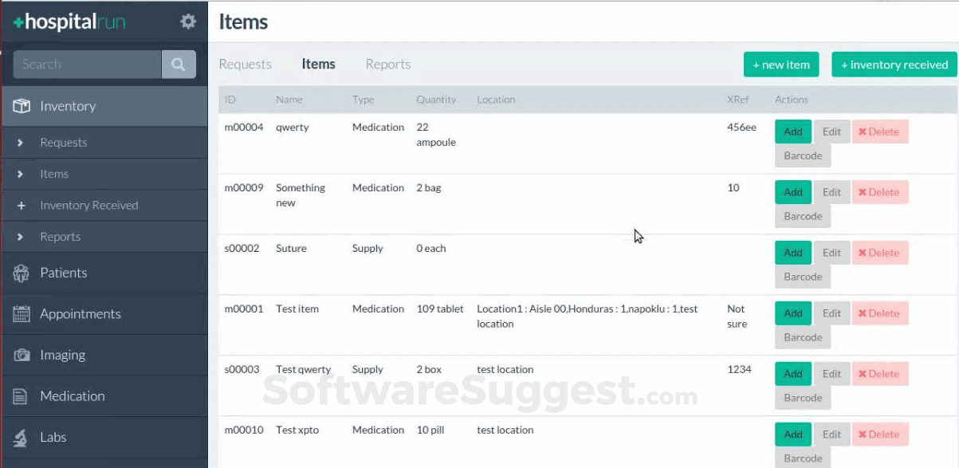Expand the Requests chevron in sidebar
959x468 pixels.
21,143
